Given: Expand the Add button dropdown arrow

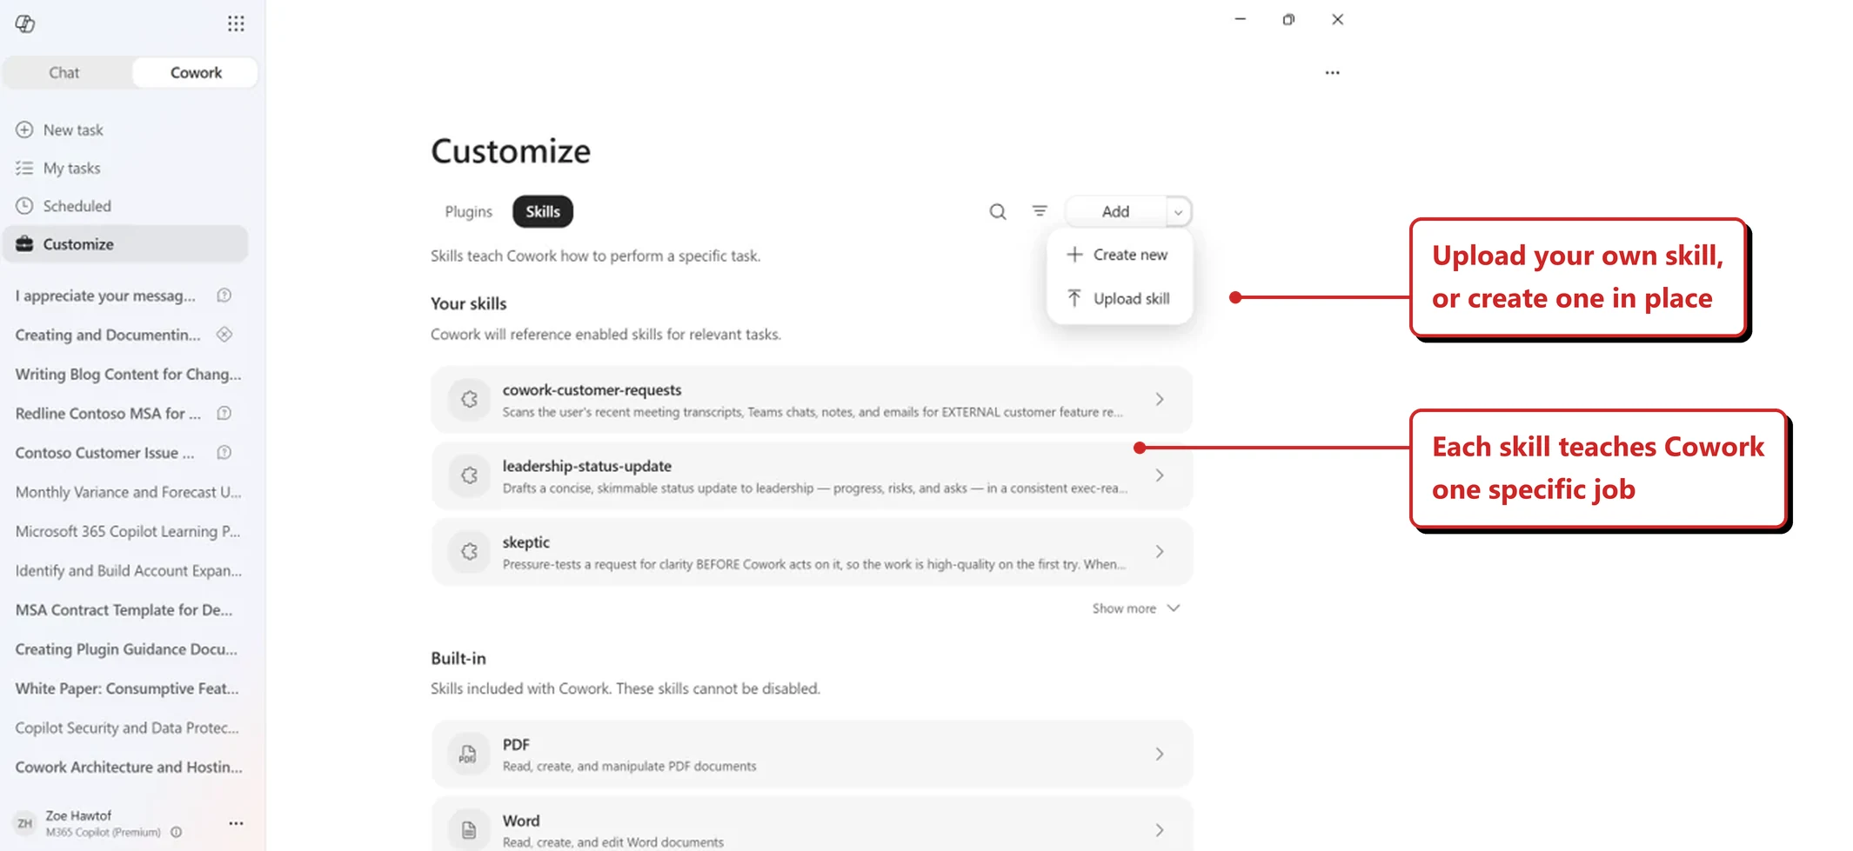Looking at the screenshot, I should [1178, 212].
